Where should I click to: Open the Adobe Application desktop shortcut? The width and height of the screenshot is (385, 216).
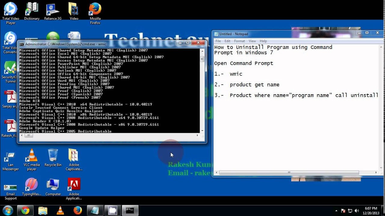74,189
